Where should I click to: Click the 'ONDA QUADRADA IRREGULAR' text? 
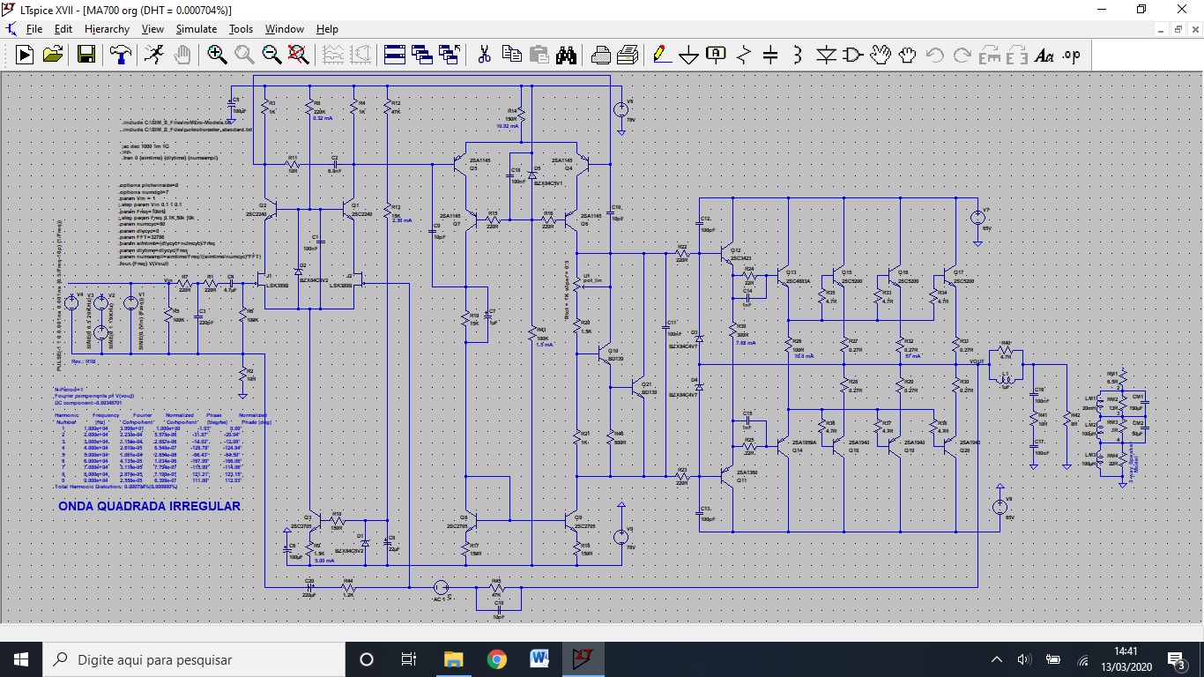(x=149, y=507)
